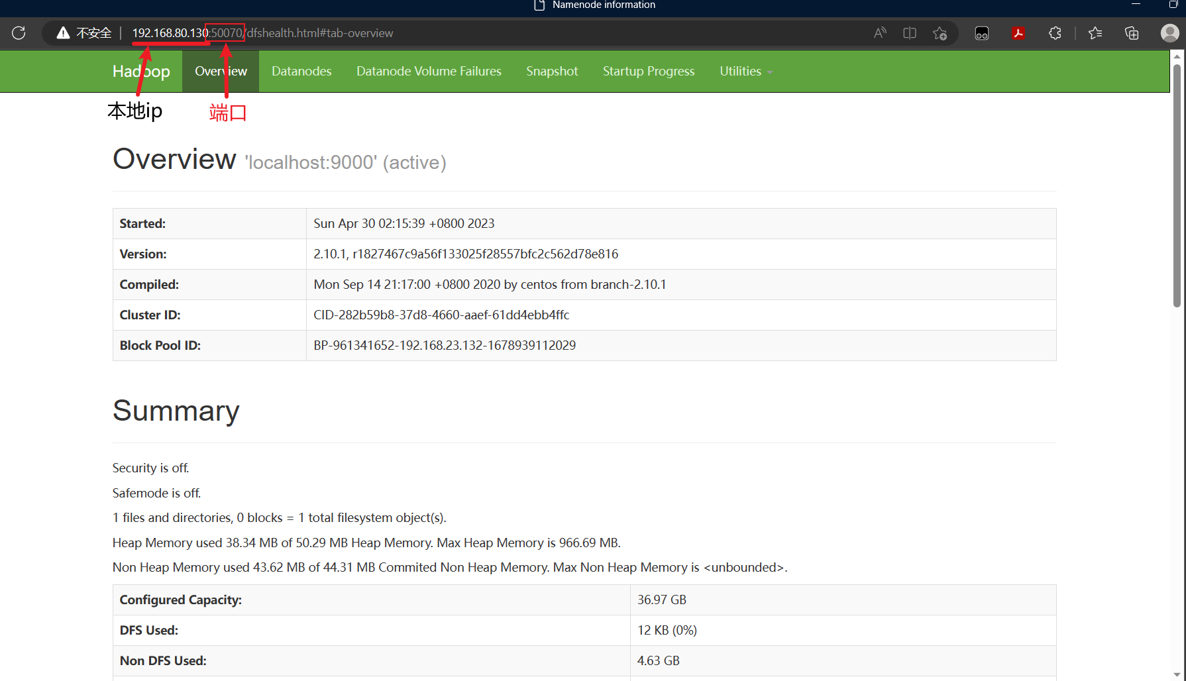Open the Startup Progress tab
The height and width of the screenshot is (681, 1186).
click(x=649, y=71)
